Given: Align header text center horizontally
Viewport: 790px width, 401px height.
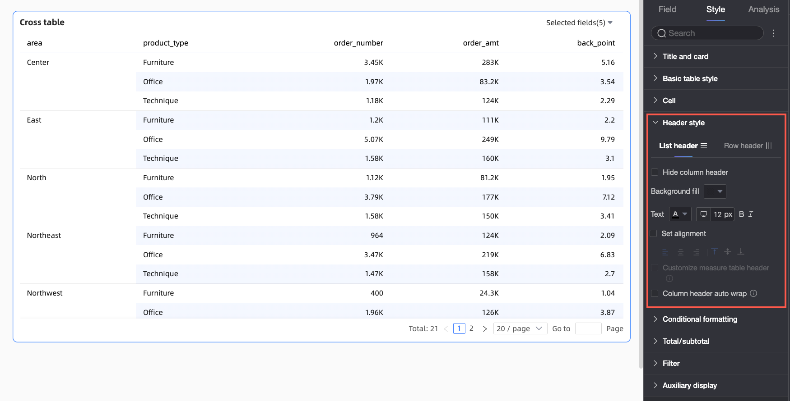Looking at the screenshot, I should point(680,252).
